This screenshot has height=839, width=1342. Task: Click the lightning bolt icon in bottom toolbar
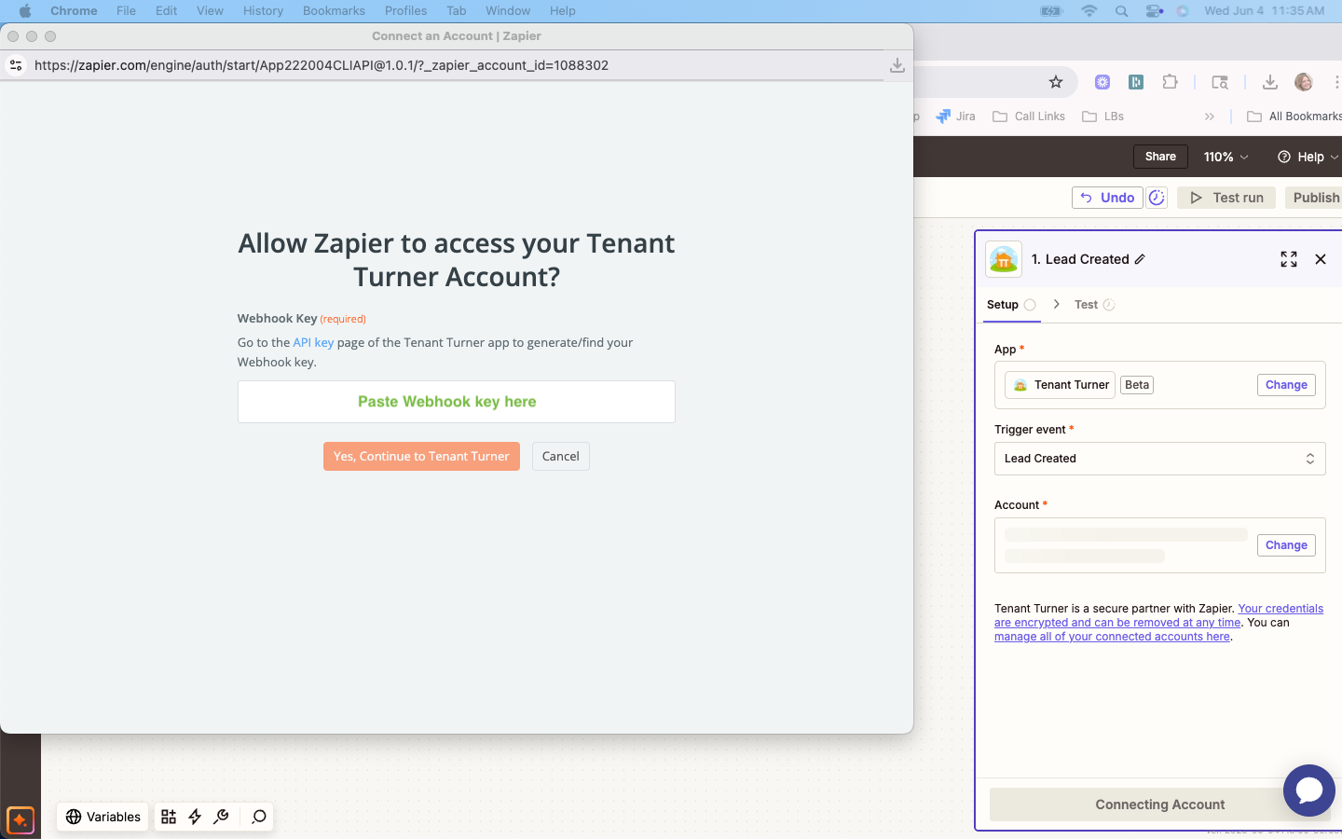[195, 817]
